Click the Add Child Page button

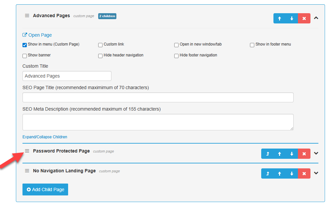click(45, 189)
